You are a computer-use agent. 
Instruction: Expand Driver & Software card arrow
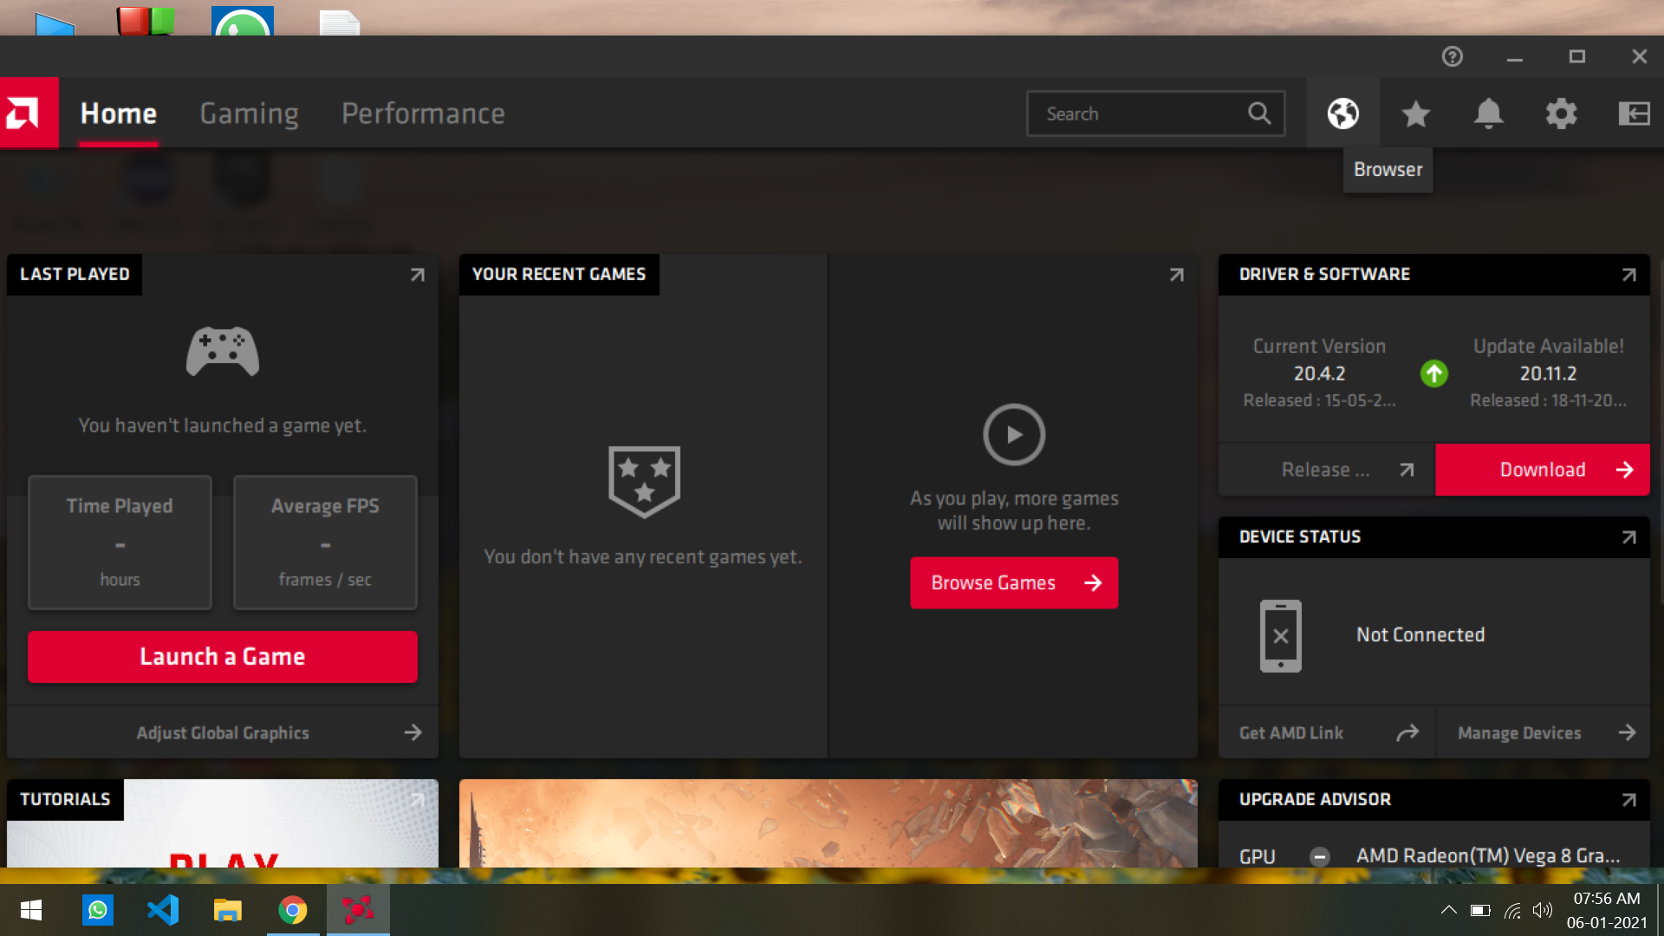tap(1628, 275)
